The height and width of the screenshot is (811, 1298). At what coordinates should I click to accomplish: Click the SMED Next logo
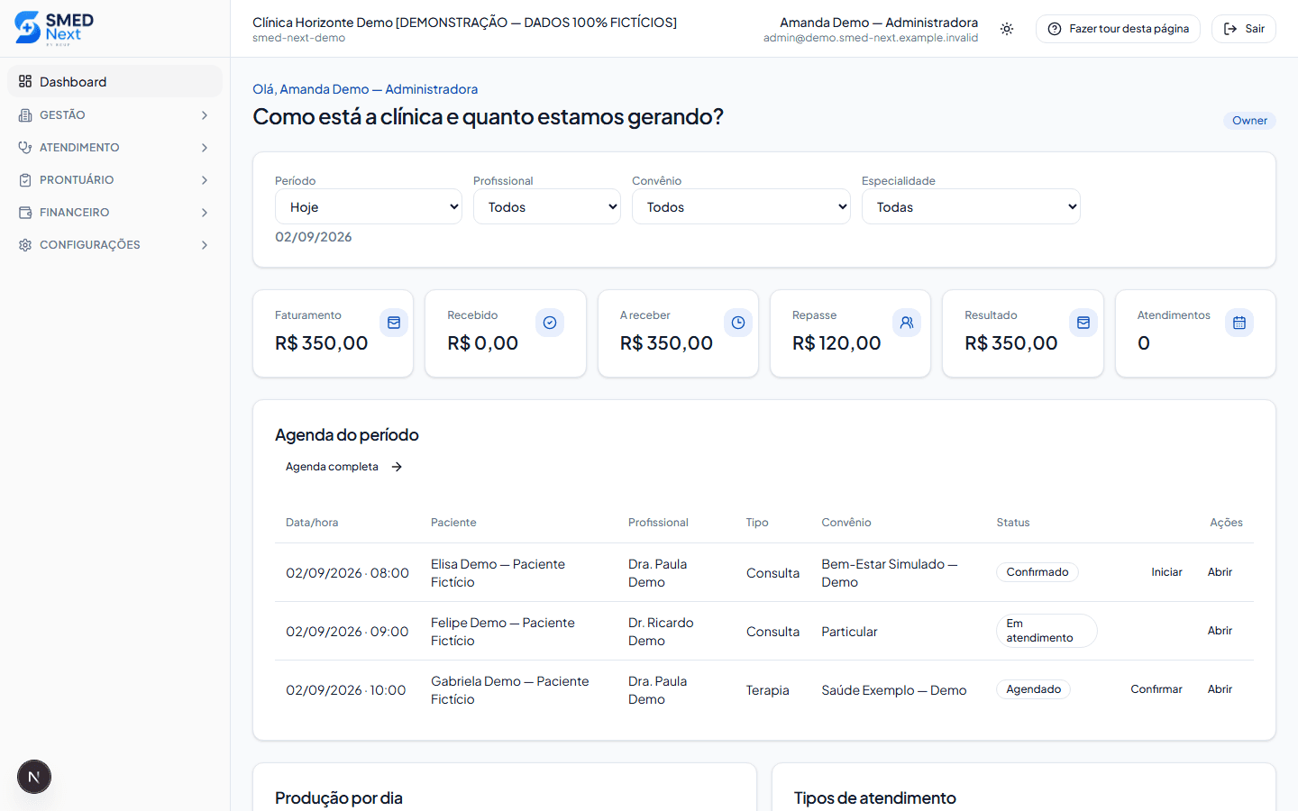pos(54,28)
